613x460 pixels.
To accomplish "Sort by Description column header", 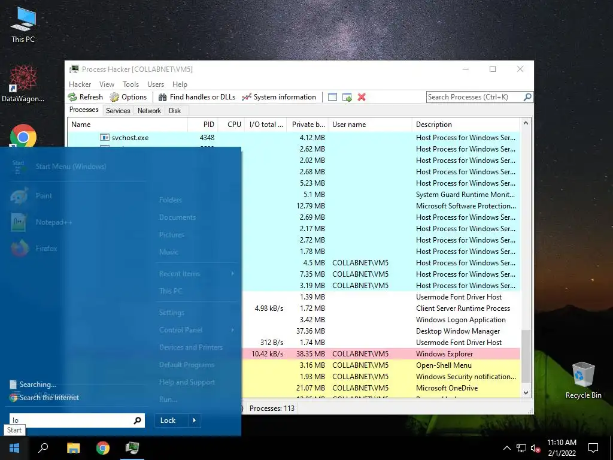I will (x=466, y=125).
